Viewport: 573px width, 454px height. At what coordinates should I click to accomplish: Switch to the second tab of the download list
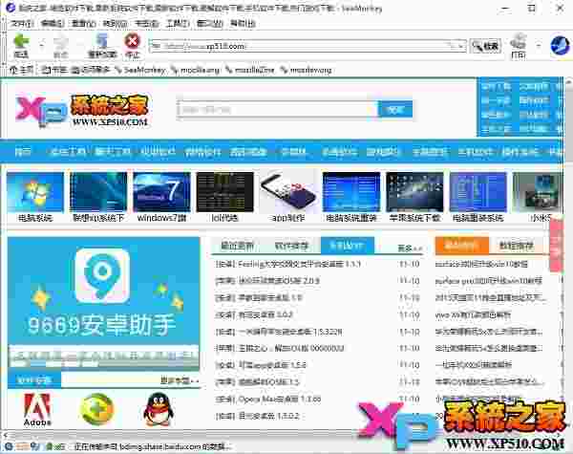(x=291, y=246)
